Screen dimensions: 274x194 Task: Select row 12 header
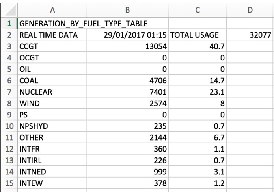[9, 149]
